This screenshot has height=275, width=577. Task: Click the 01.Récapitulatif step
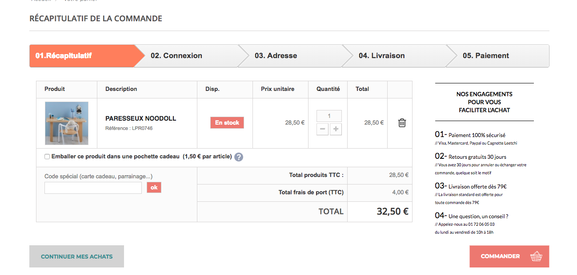pos(64,56)
